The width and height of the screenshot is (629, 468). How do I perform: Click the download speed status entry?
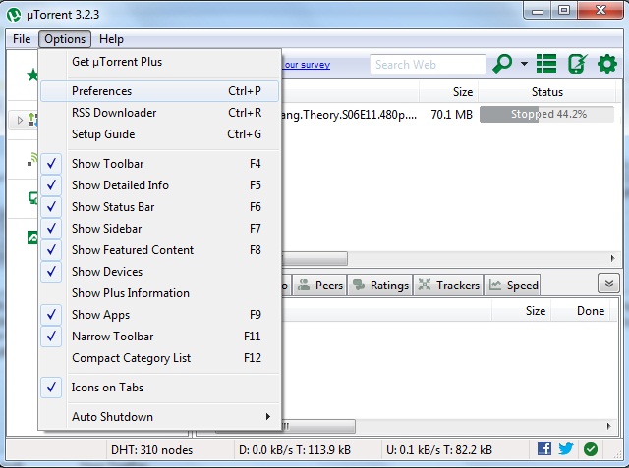pyautogui.click(x=295, y=450)
